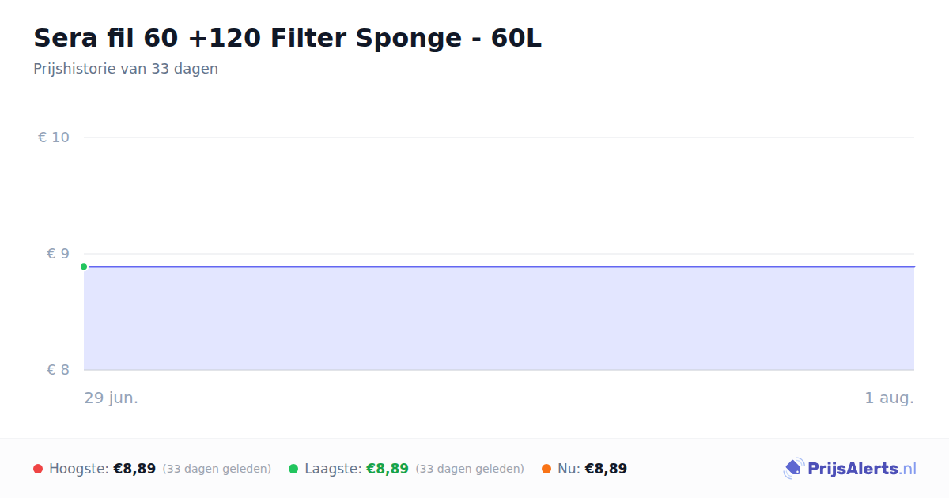Image resolution: width=949 pixels, height=498 pixels.
Task: Click the Laagste €8,89 green price value
Action: pos(388,469)
